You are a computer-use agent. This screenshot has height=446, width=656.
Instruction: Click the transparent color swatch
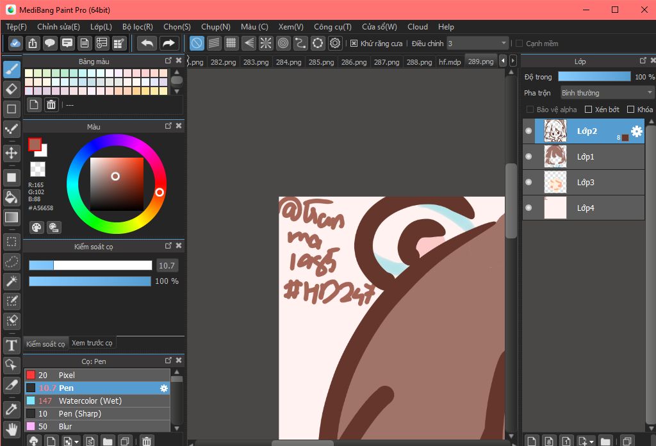click(38, 169)
